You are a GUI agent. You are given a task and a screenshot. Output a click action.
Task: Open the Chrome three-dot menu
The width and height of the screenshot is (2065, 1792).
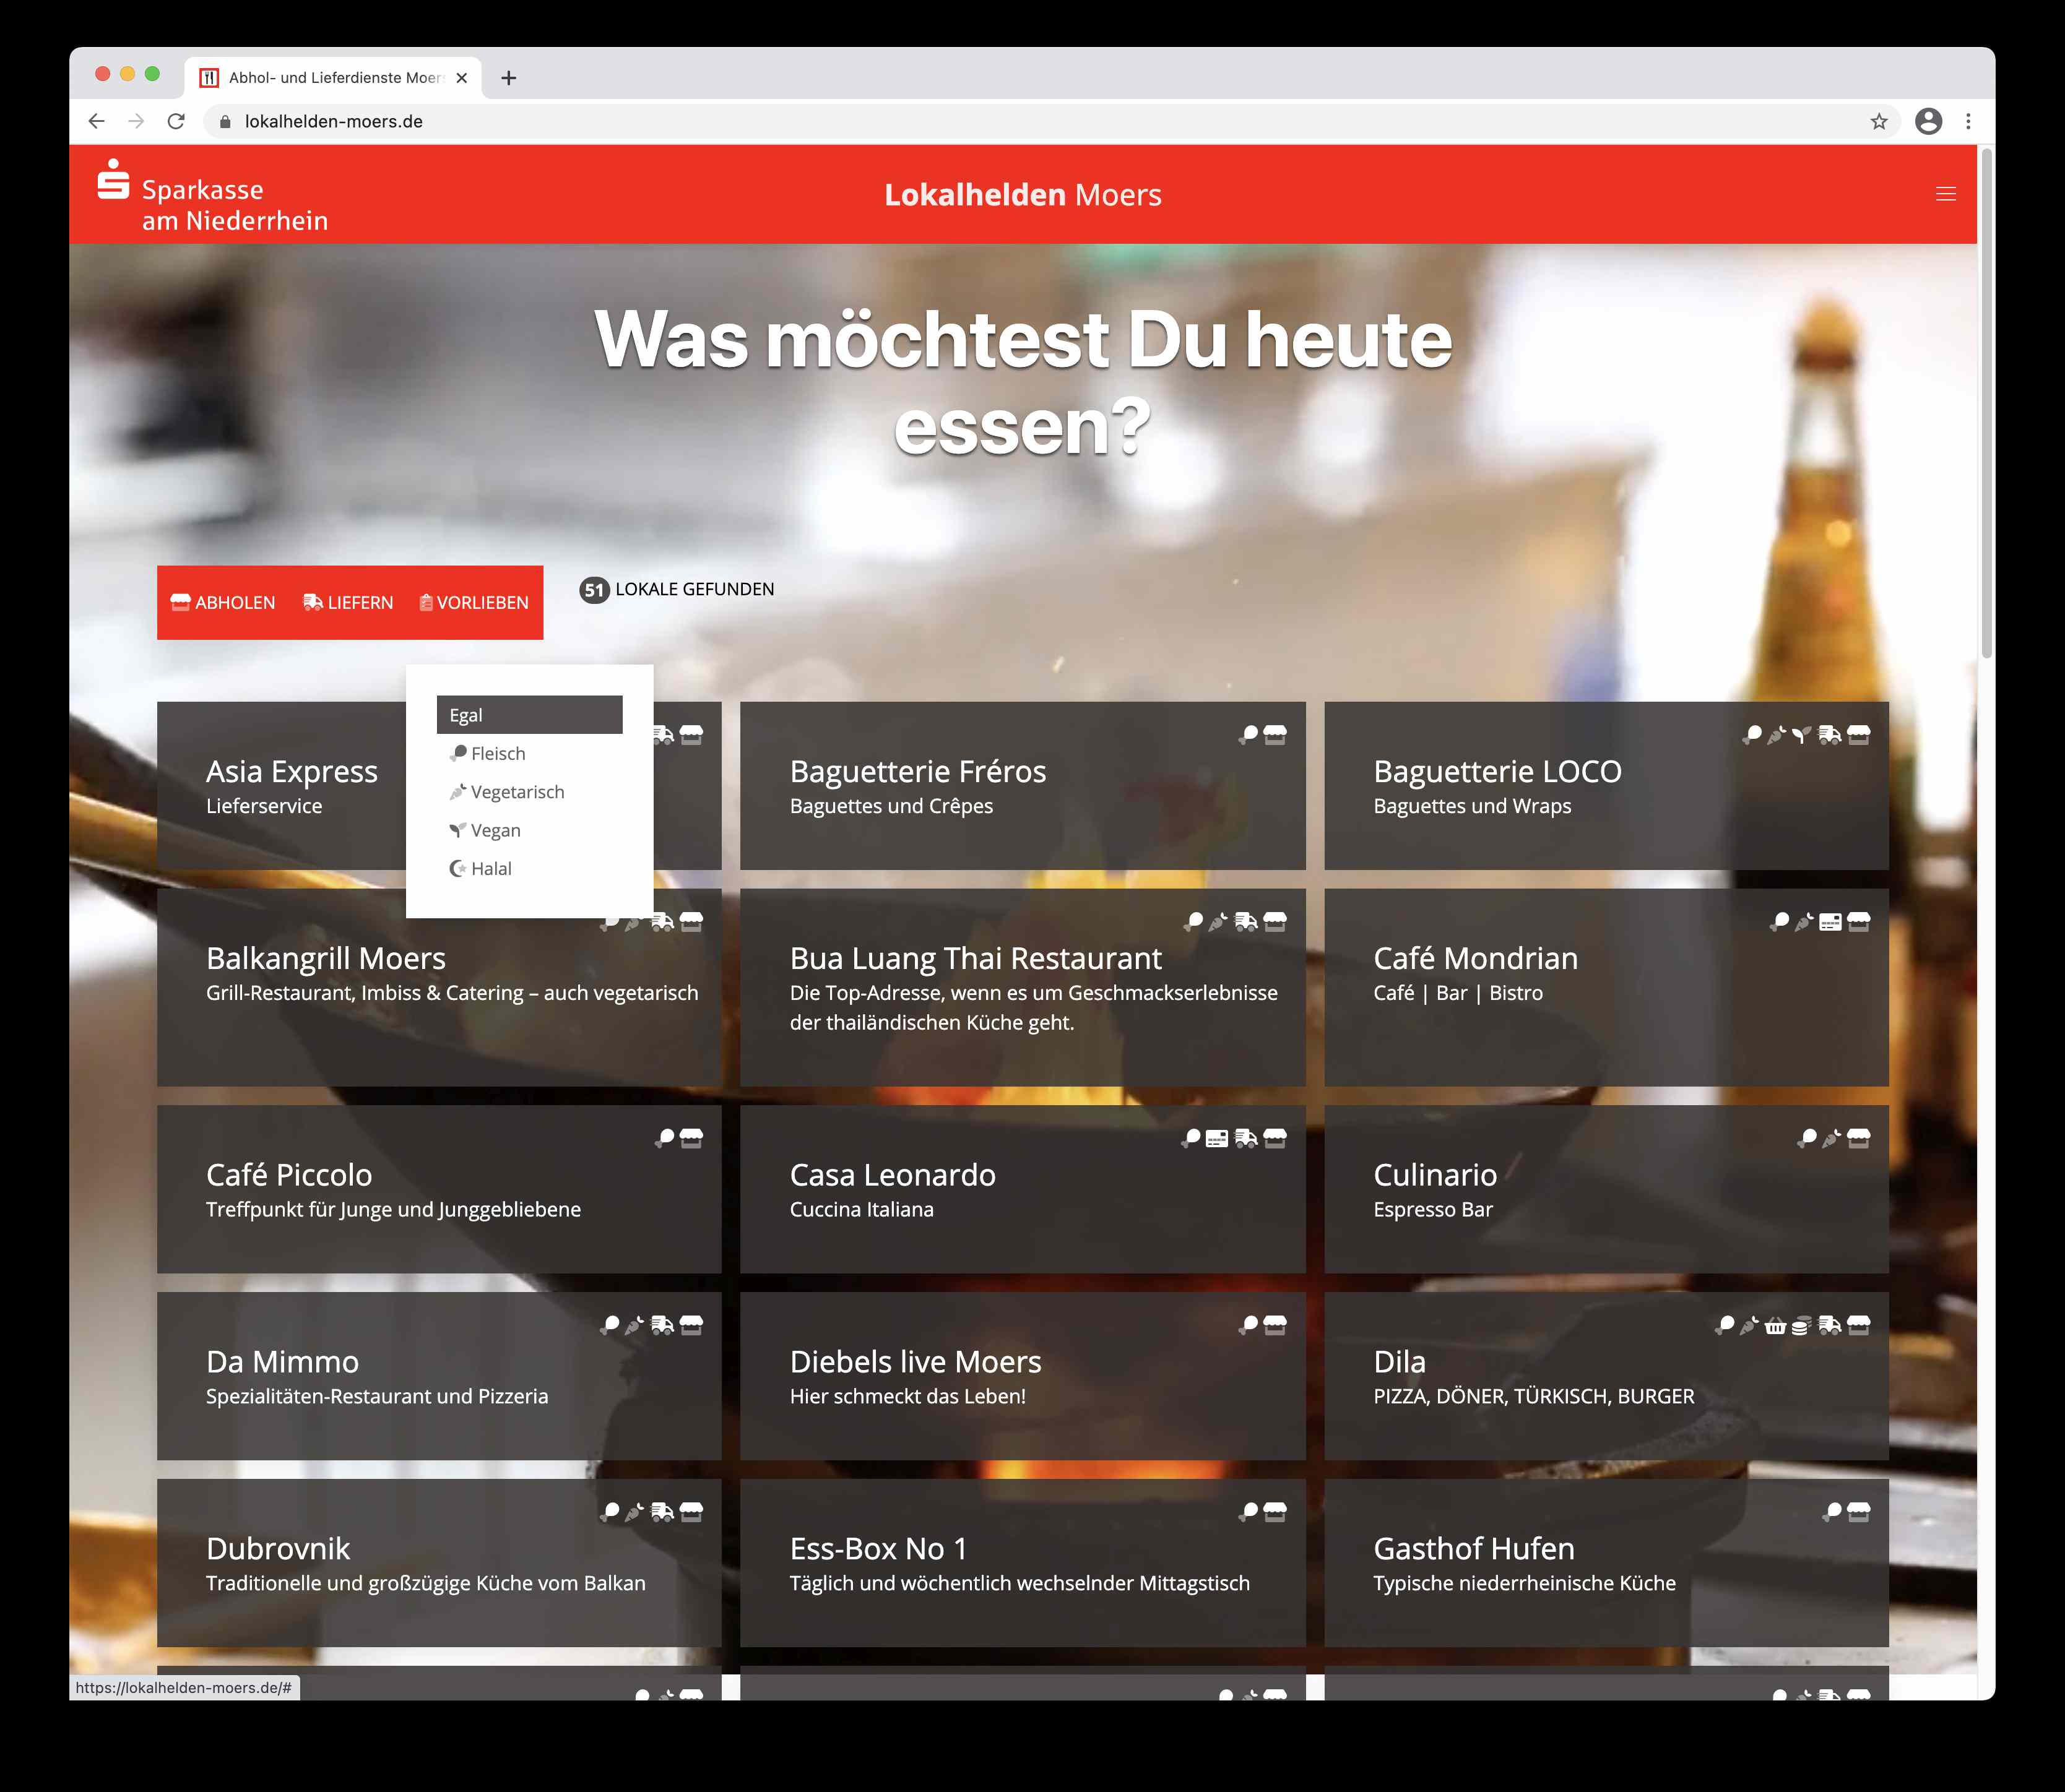1968,121
